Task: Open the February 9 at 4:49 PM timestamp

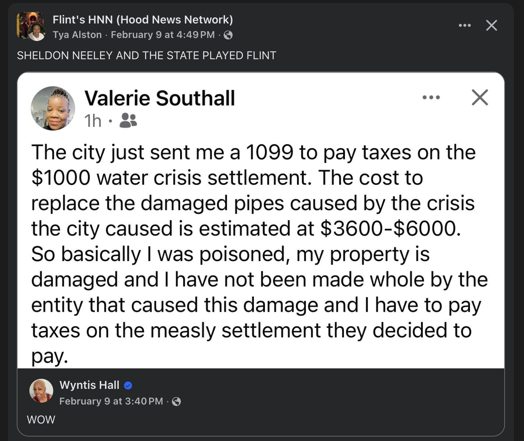Action: 163,35
